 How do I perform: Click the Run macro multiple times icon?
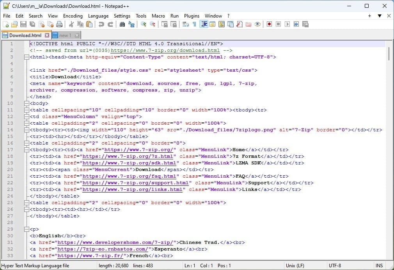click(296, 24)
